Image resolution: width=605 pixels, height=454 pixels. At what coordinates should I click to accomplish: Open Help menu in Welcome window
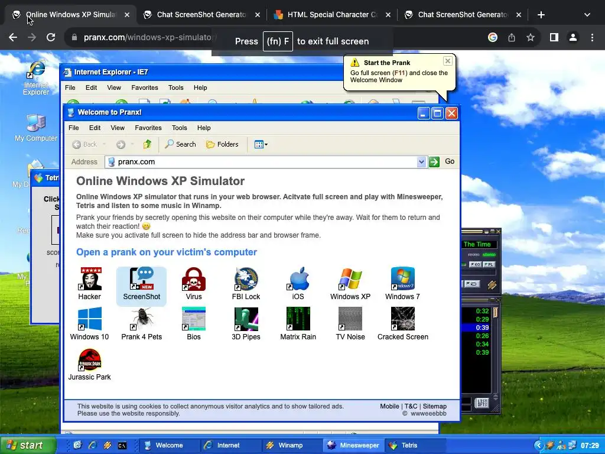204,128
